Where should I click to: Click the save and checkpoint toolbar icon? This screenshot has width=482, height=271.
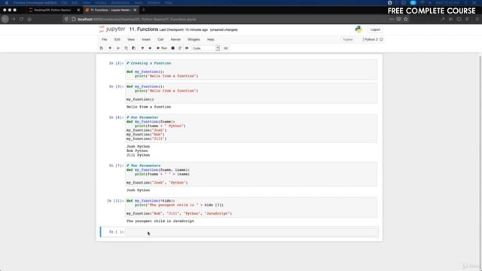(102, 48)
